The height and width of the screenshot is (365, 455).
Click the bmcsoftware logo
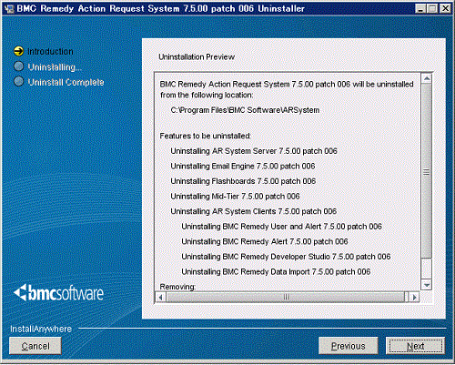click(58, 293)
